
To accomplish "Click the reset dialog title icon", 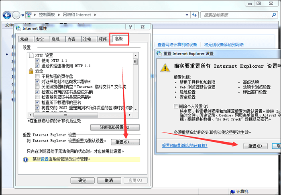I will tap(159, 53).
